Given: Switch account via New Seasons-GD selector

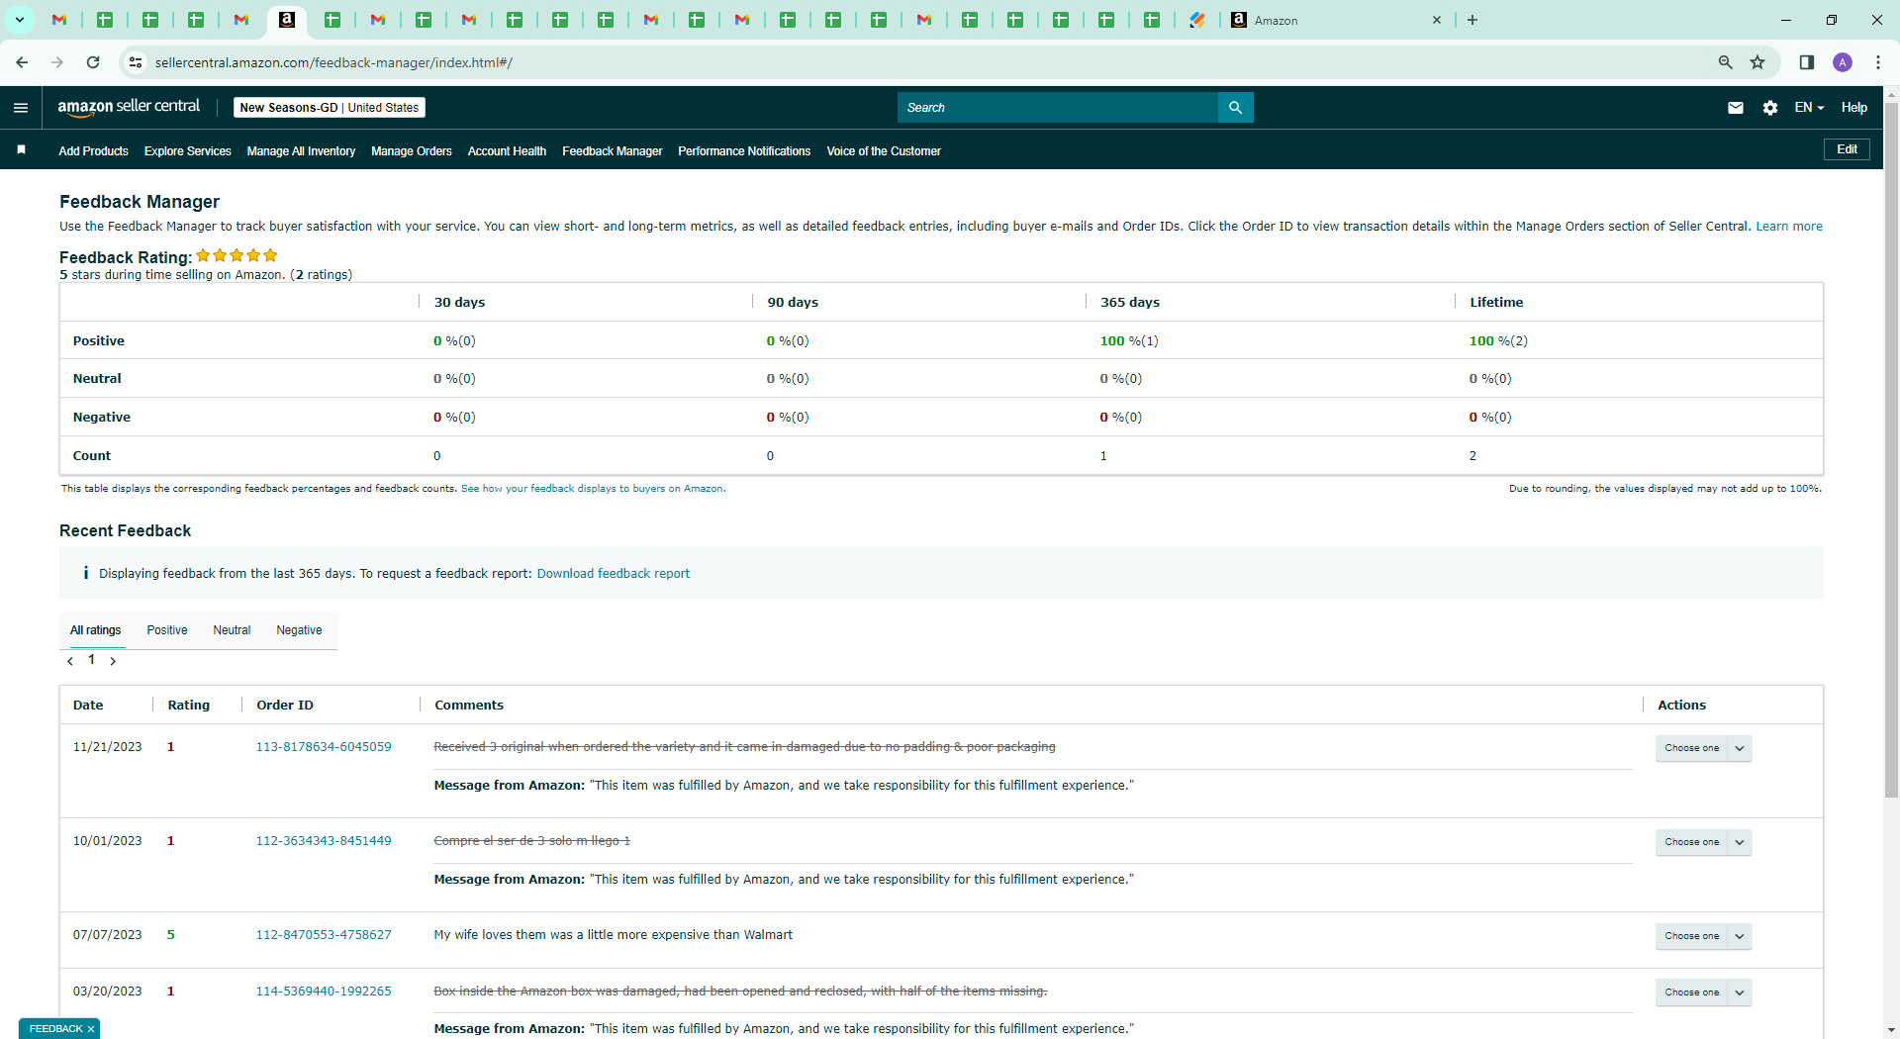Looking at the screenshot, I should (330, 108).
